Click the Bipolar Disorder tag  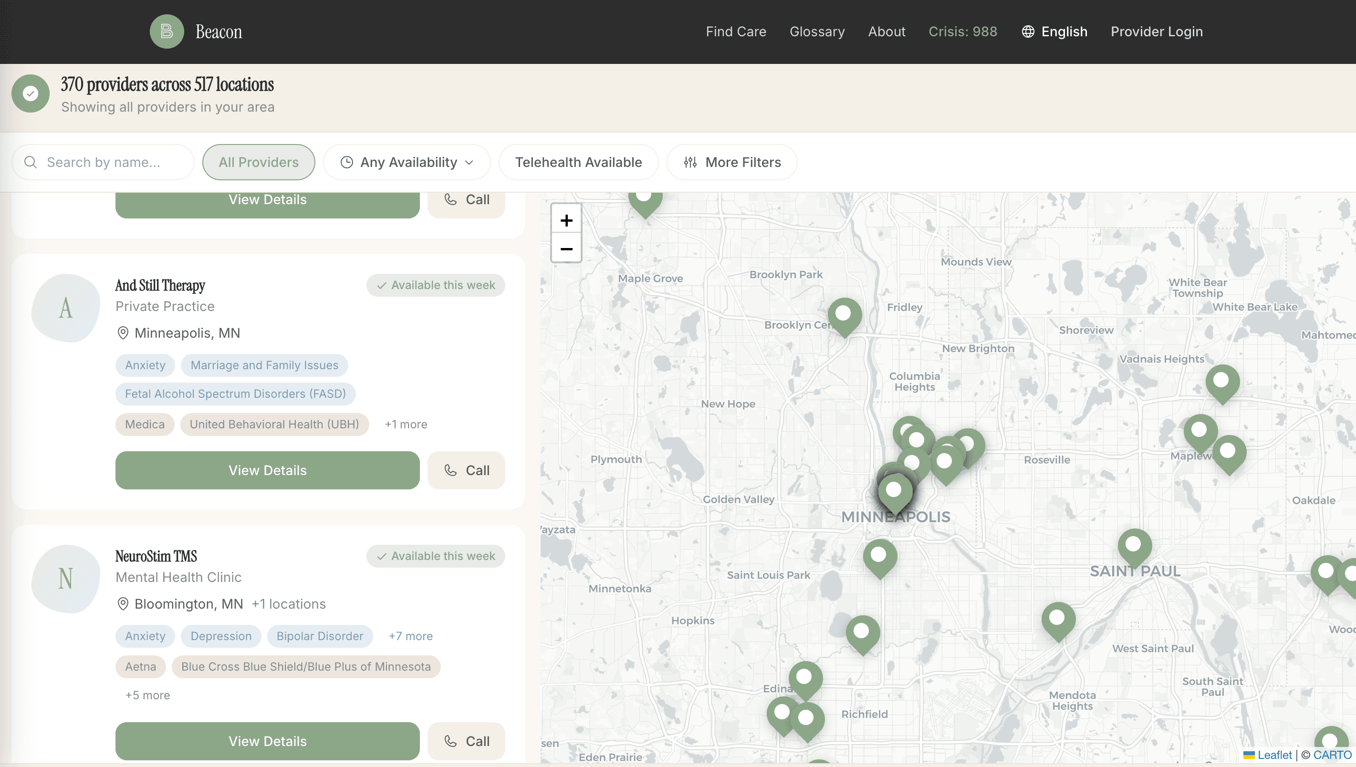[320, 636]
